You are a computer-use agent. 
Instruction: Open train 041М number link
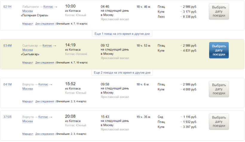(7, 85)
